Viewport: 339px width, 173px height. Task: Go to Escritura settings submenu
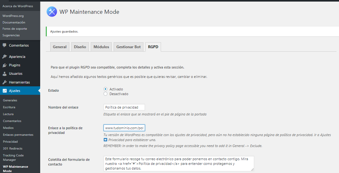9,107
